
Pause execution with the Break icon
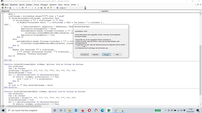(x=35, y=8)
